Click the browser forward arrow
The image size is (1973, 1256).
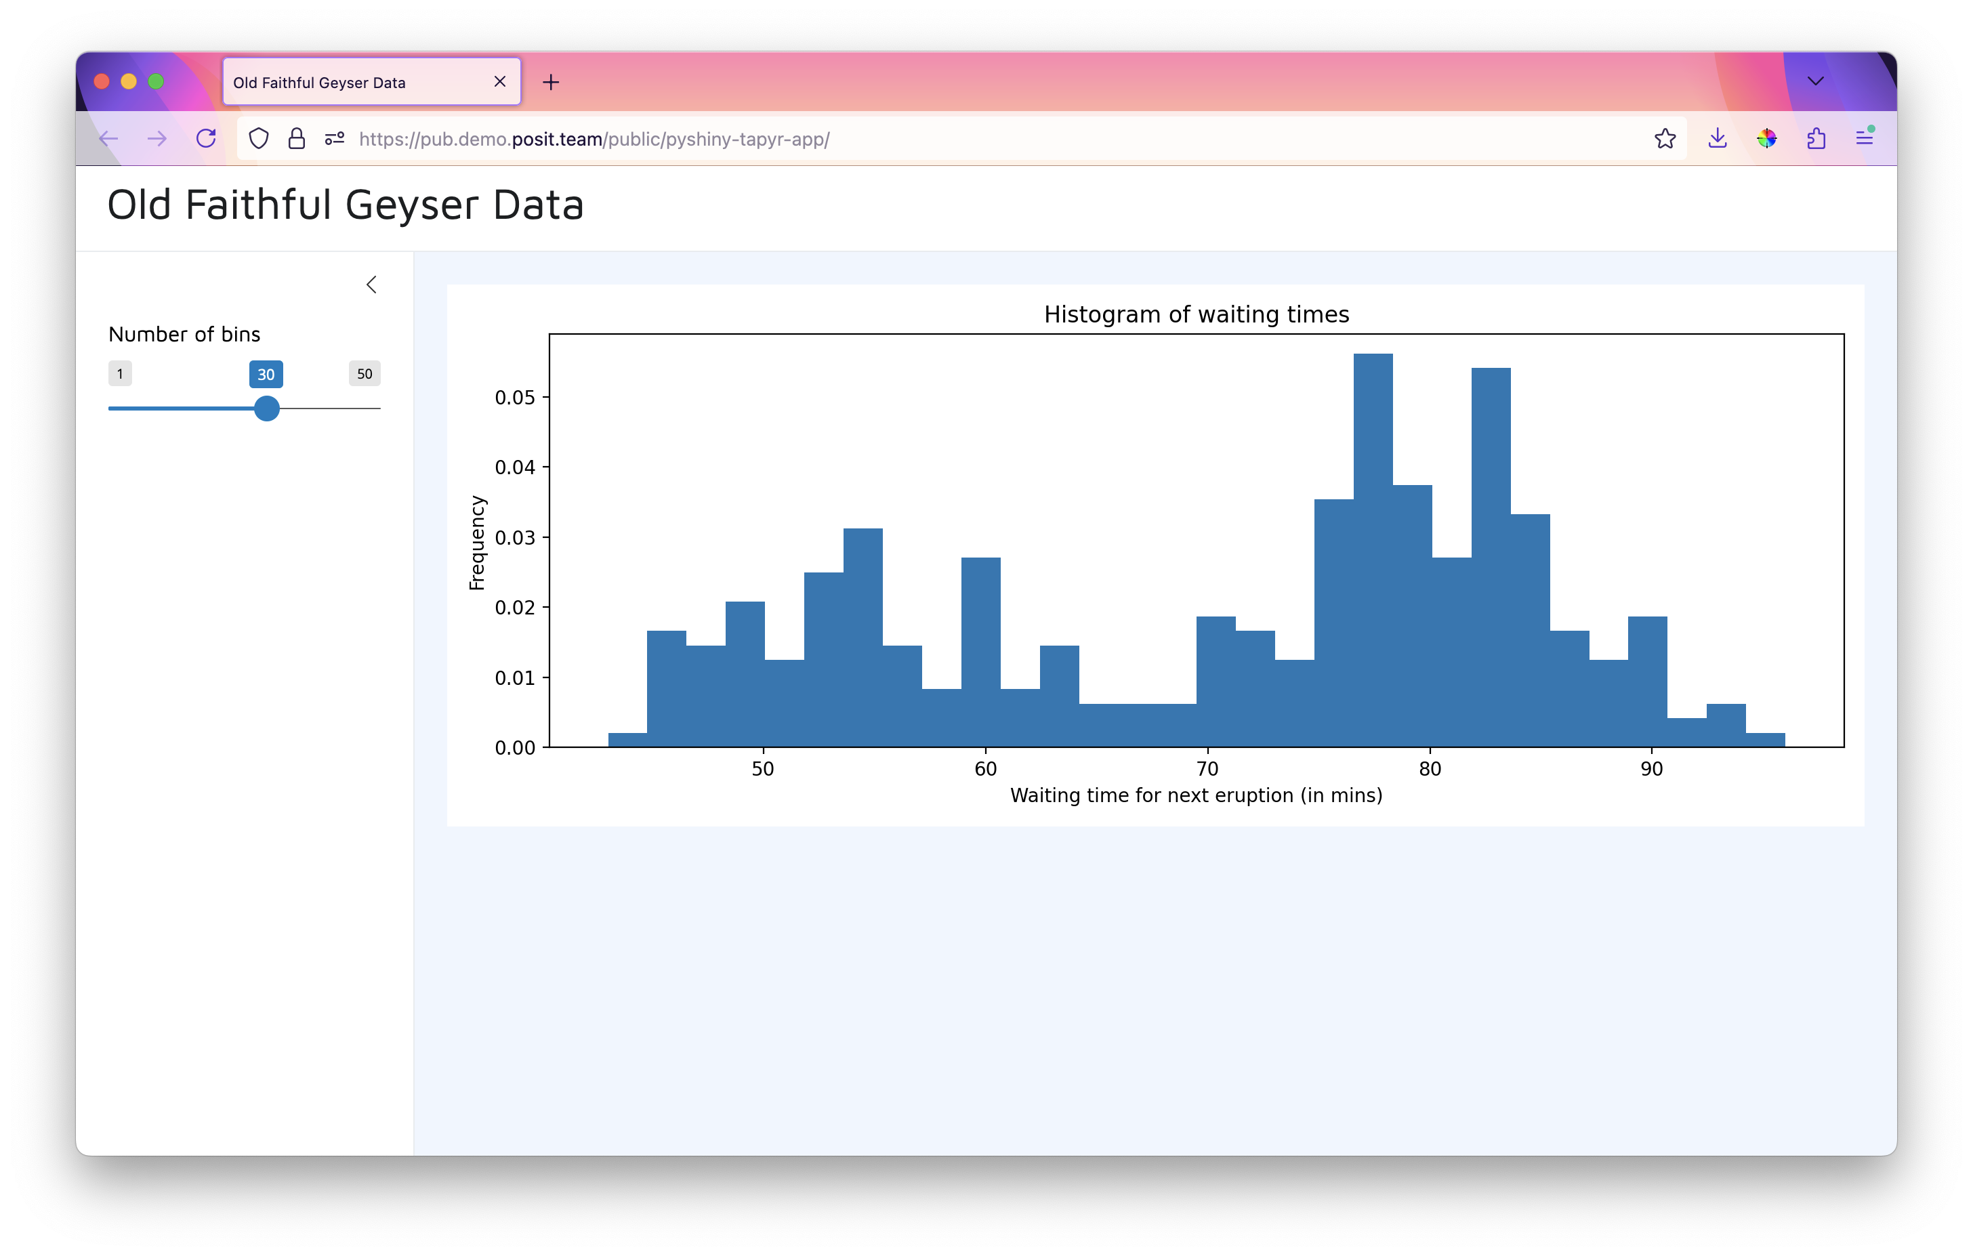[157, 140]
